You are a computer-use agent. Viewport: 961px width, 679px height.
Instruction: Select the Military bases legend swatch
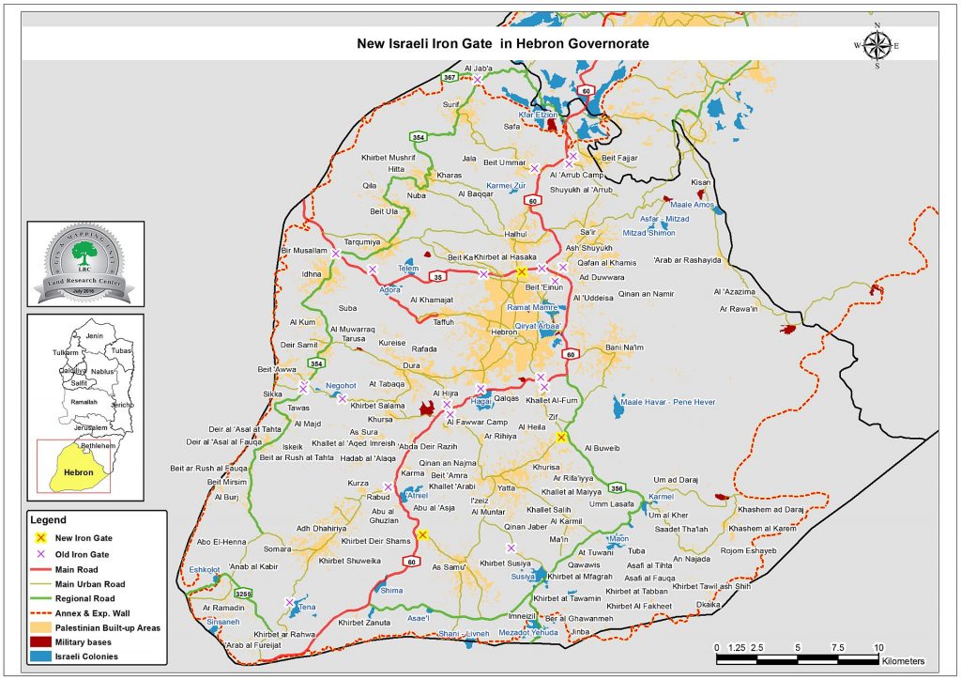pyautogui.click(x=38, y=643)
